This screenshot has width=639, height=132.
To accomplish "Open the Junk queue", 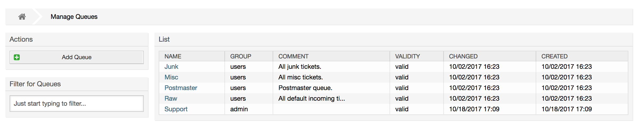I will (x=171, y=67).
